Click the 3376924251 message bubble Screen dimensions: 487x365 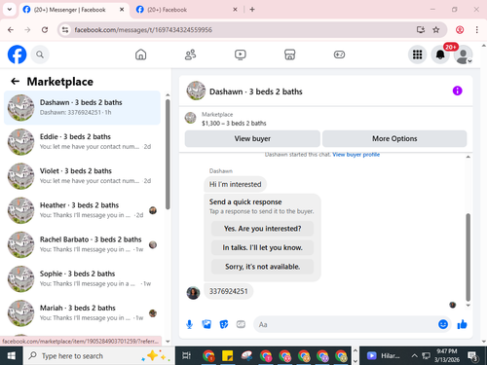point(229,291)
